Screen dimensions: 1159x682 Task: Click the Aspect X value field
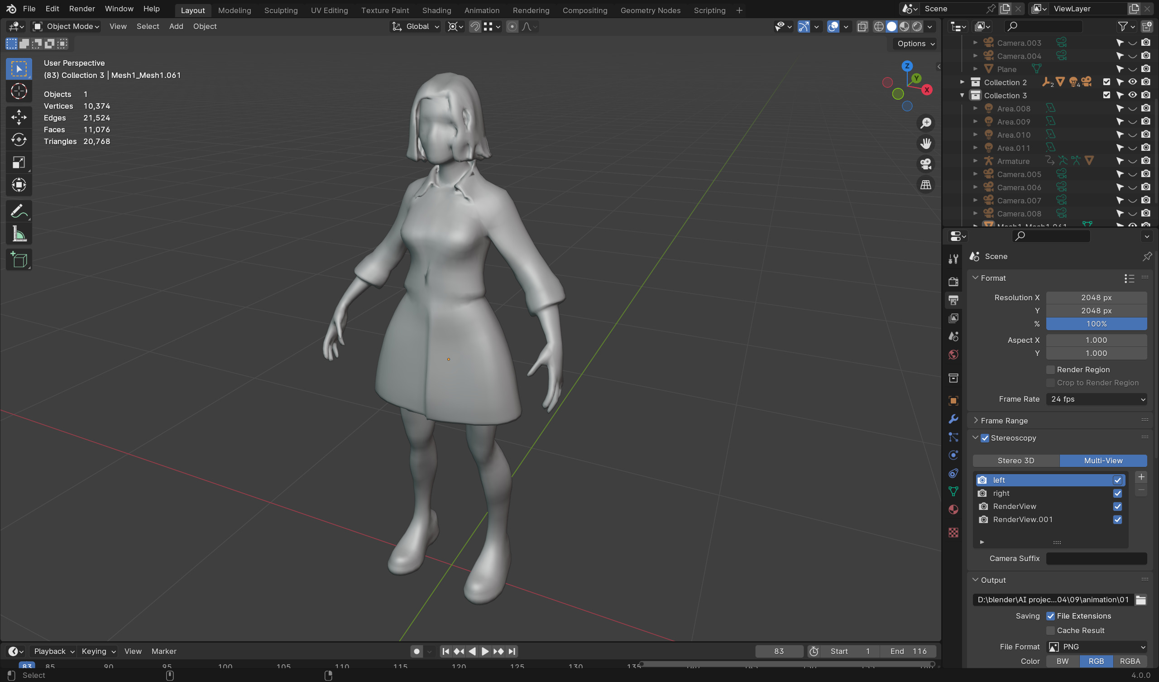(1097, 340)
